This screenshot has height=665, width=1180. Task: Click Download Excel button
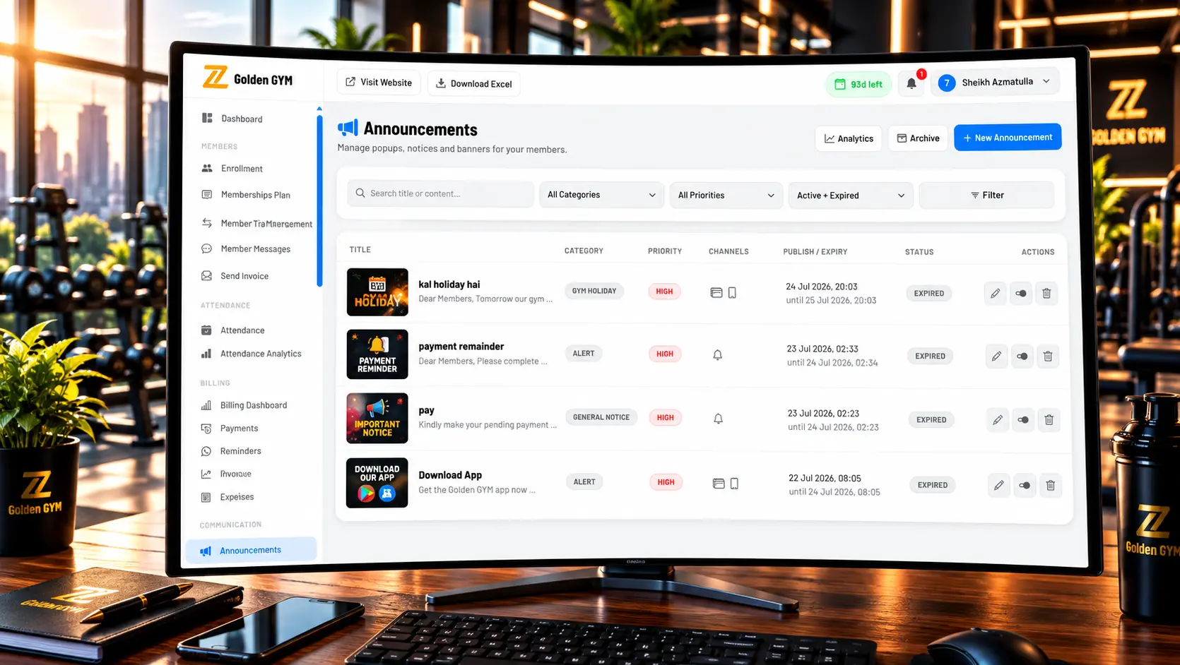(x=474, y=83)
